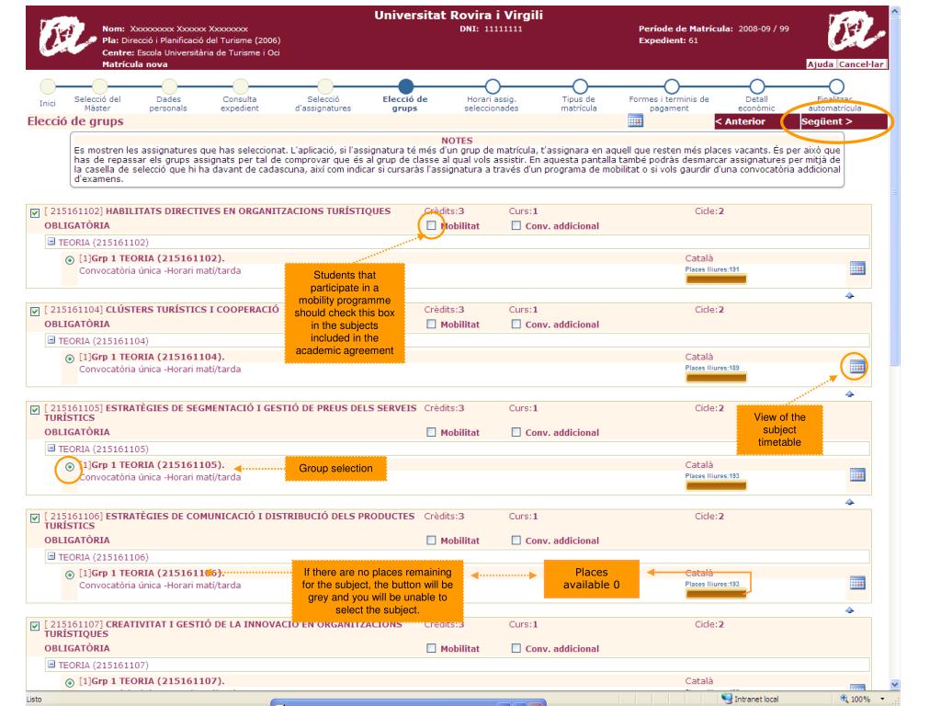Image resolution: width=941 pixels, height=706 pixels.
Task: Check Conv. addicional for subject 215161107
Action: pos(516,648)
